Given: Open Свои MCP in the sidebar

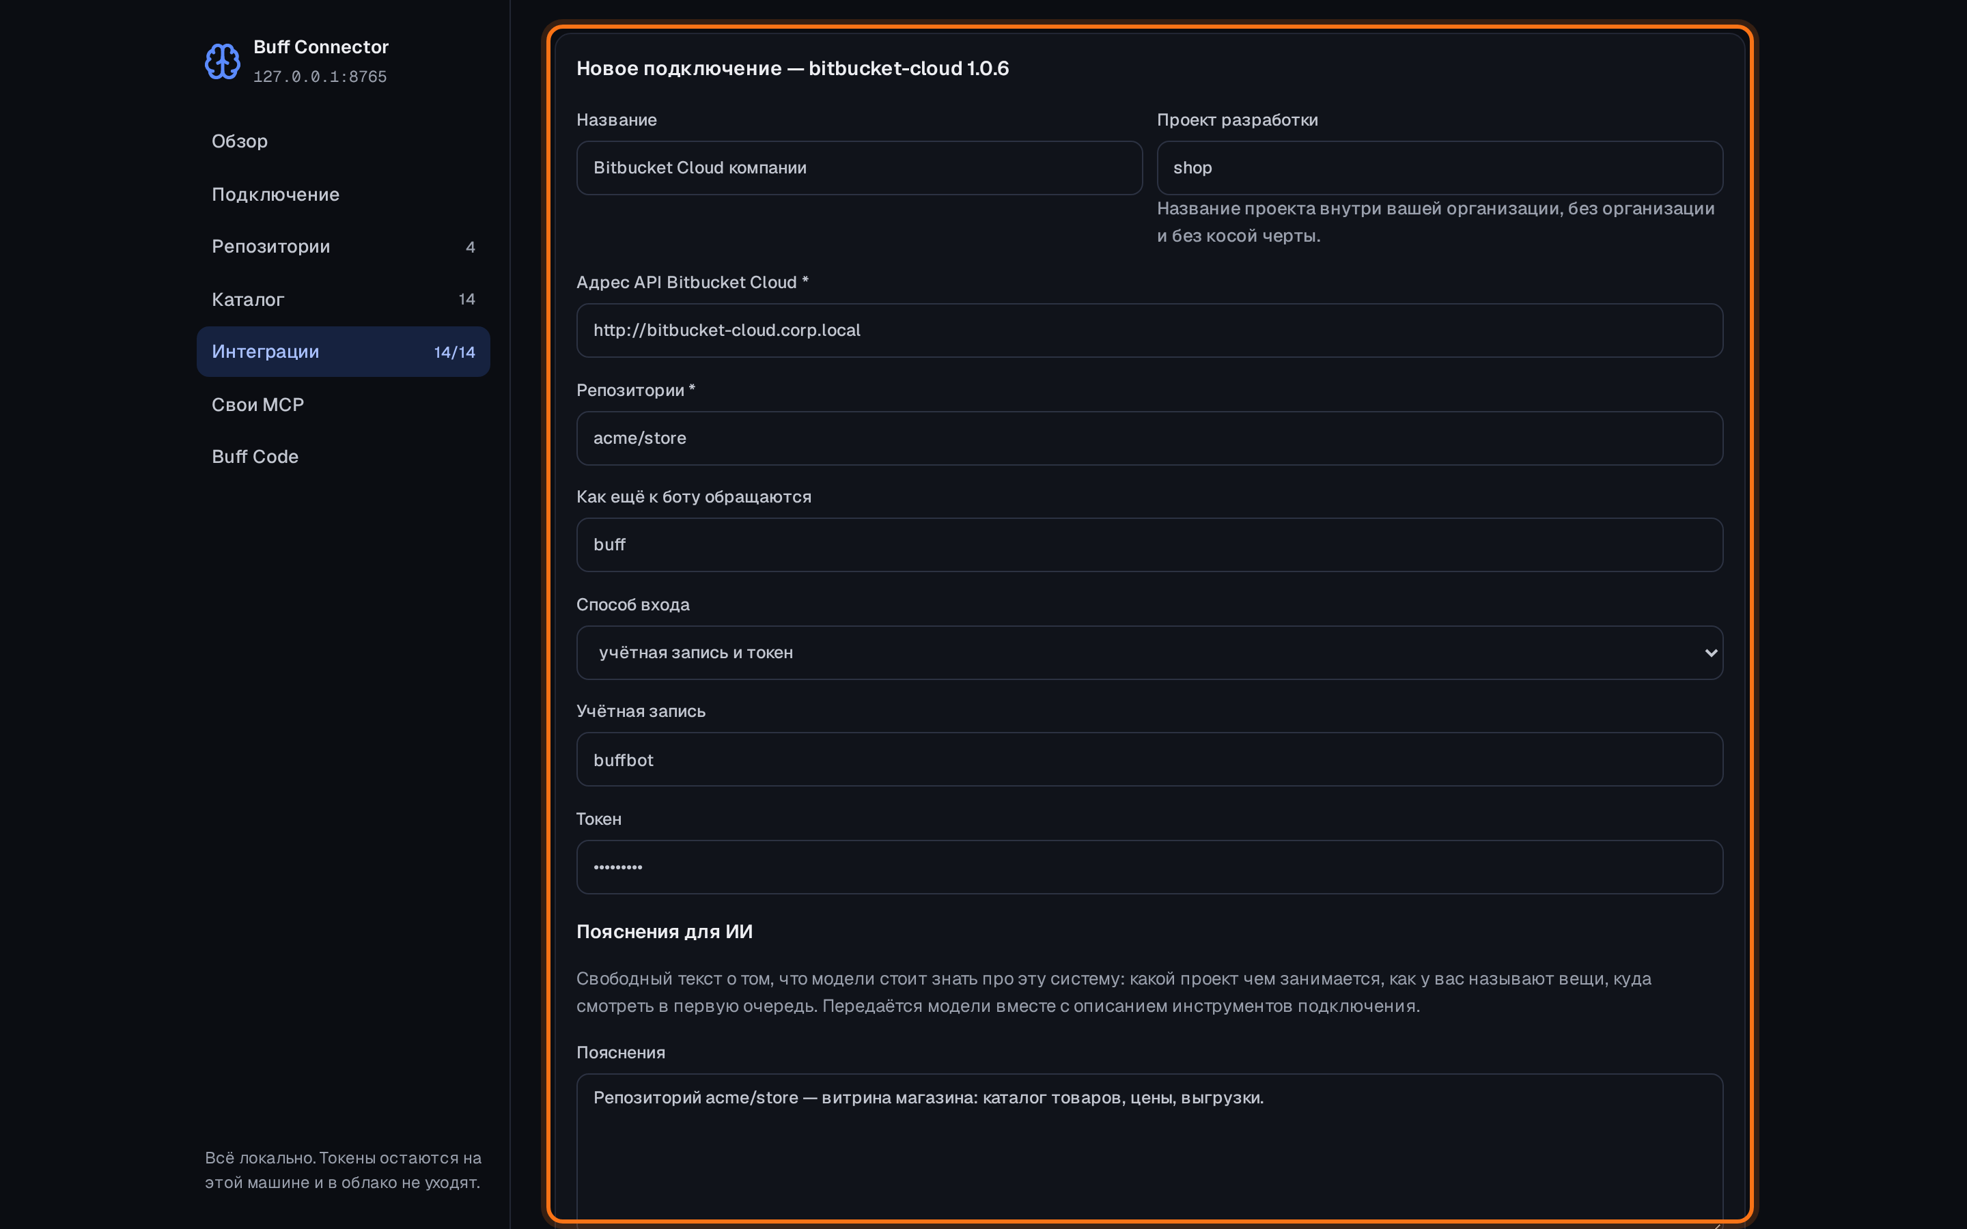Looking at the screenshot, I should coord(343,405).
